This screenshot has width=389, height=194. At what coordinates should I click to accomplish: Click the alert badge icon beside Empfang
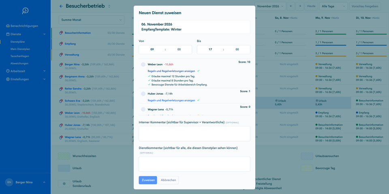(61, 44)
